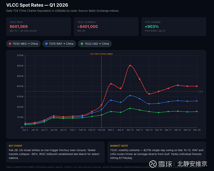
Task: Select the green TD22 data point at Mar 10
Action: pyautogui.click(x=130, y=108)
